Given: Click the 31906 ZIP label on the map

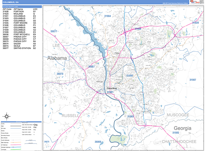Looking at the screenshot, I should (129, 75).
